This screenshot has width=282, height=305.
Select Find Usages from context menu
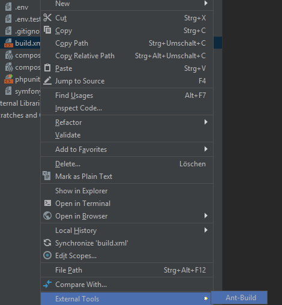(x=127, y=95)
